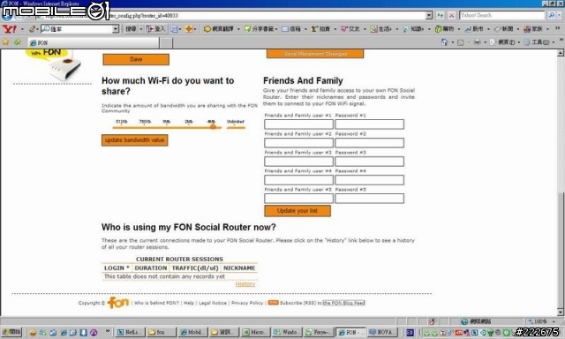This screenshot has height=339, width=565.
Task: Focus the Password #5 field
Action: click(x=369, y=199)
